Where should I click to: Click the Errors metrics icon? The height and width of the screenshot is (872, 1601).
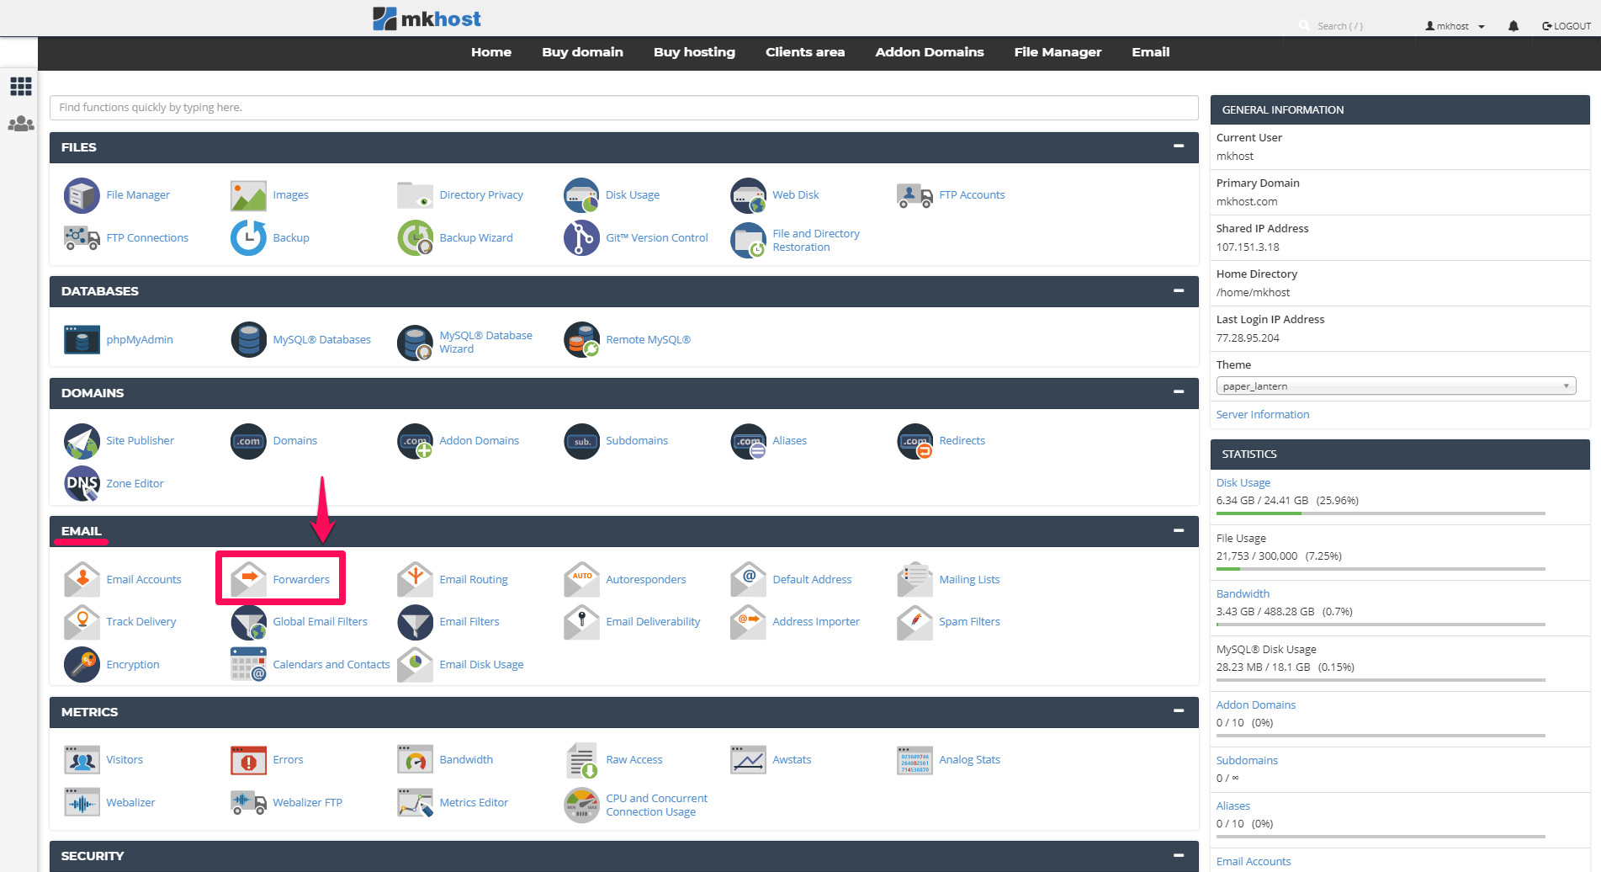coord(248,760)
